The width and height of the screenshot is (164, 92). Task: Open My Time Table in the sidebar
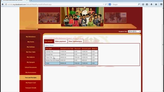31,52
